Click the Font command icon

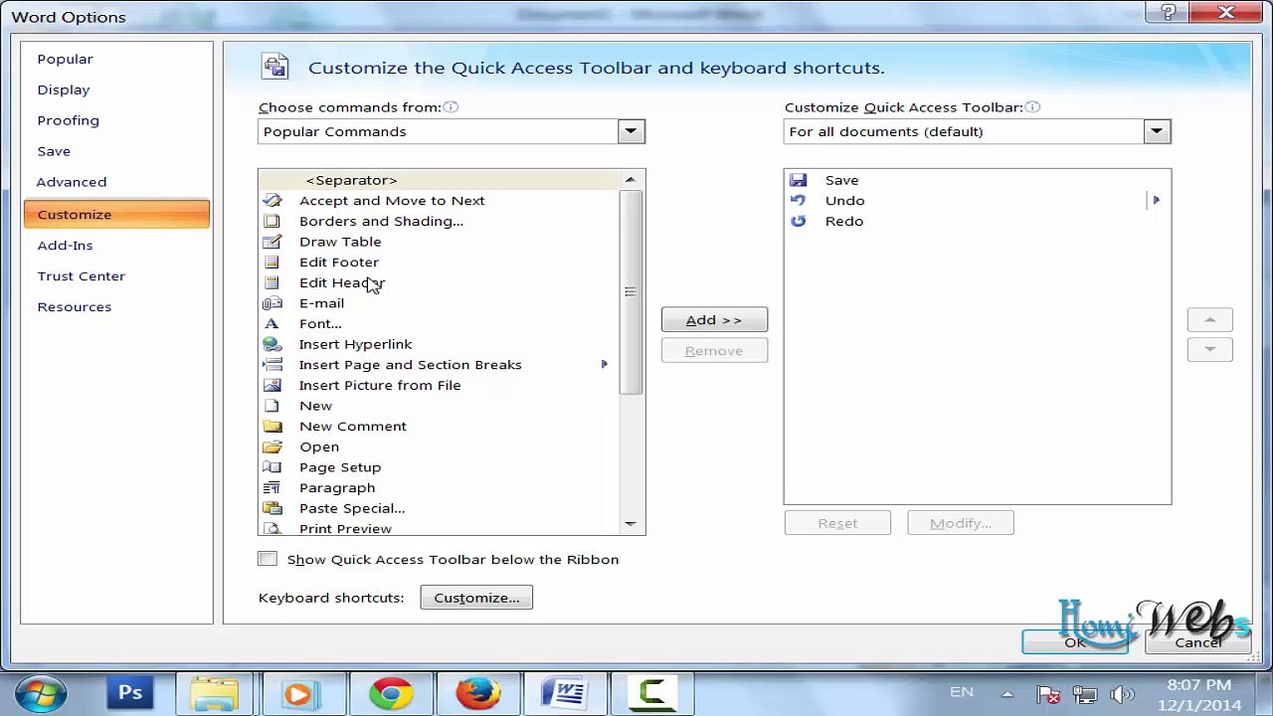point(272,323)
